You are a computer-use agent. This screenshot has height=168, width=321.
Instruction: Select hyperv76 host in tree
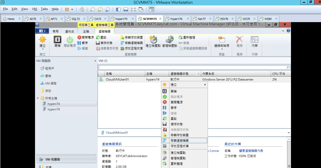[x=53, y=110]
